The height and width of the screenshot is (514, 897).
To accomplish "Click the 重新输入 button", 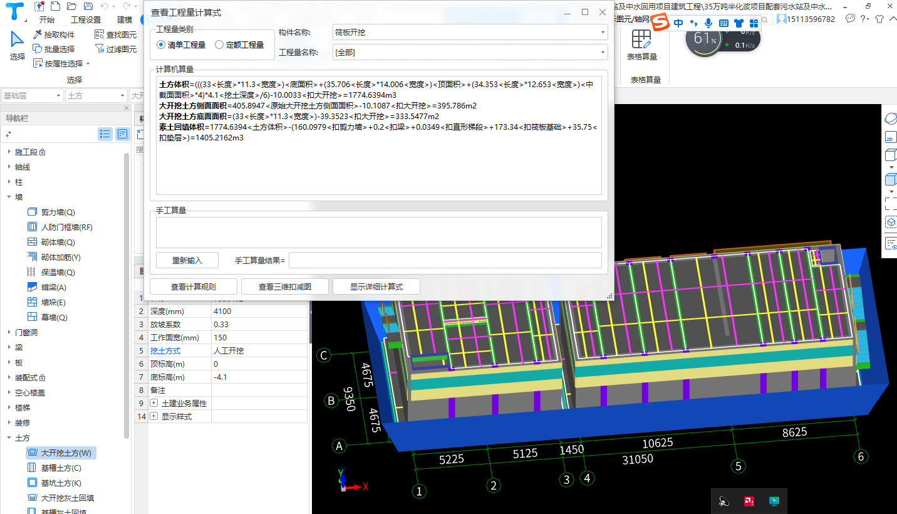I will 187,260.
